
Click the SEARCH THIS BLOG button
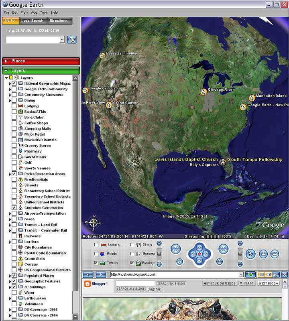(171, 284)
